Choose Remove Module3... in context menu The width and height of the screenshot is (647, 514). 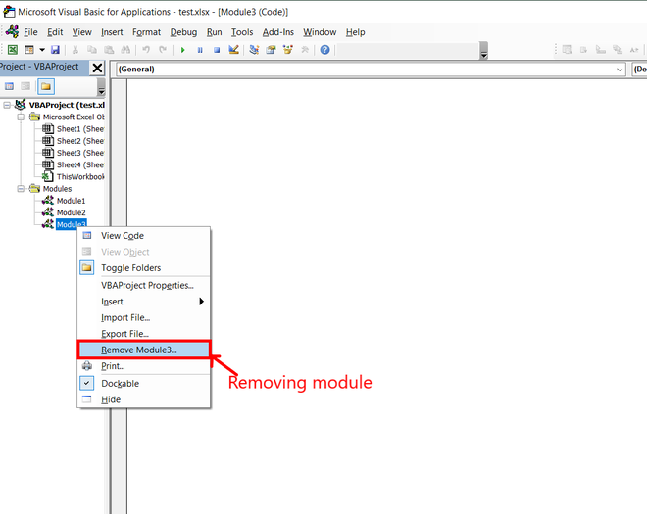[144, 350]
